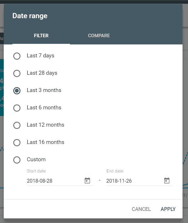
Task: Select the Last 28 days radio button
Action: (x=17, y=73)
